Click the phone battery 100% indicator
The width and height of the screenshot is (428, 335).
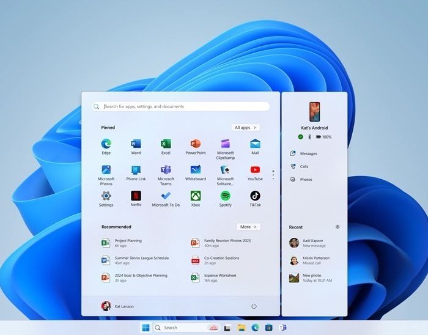coord(323,137)
